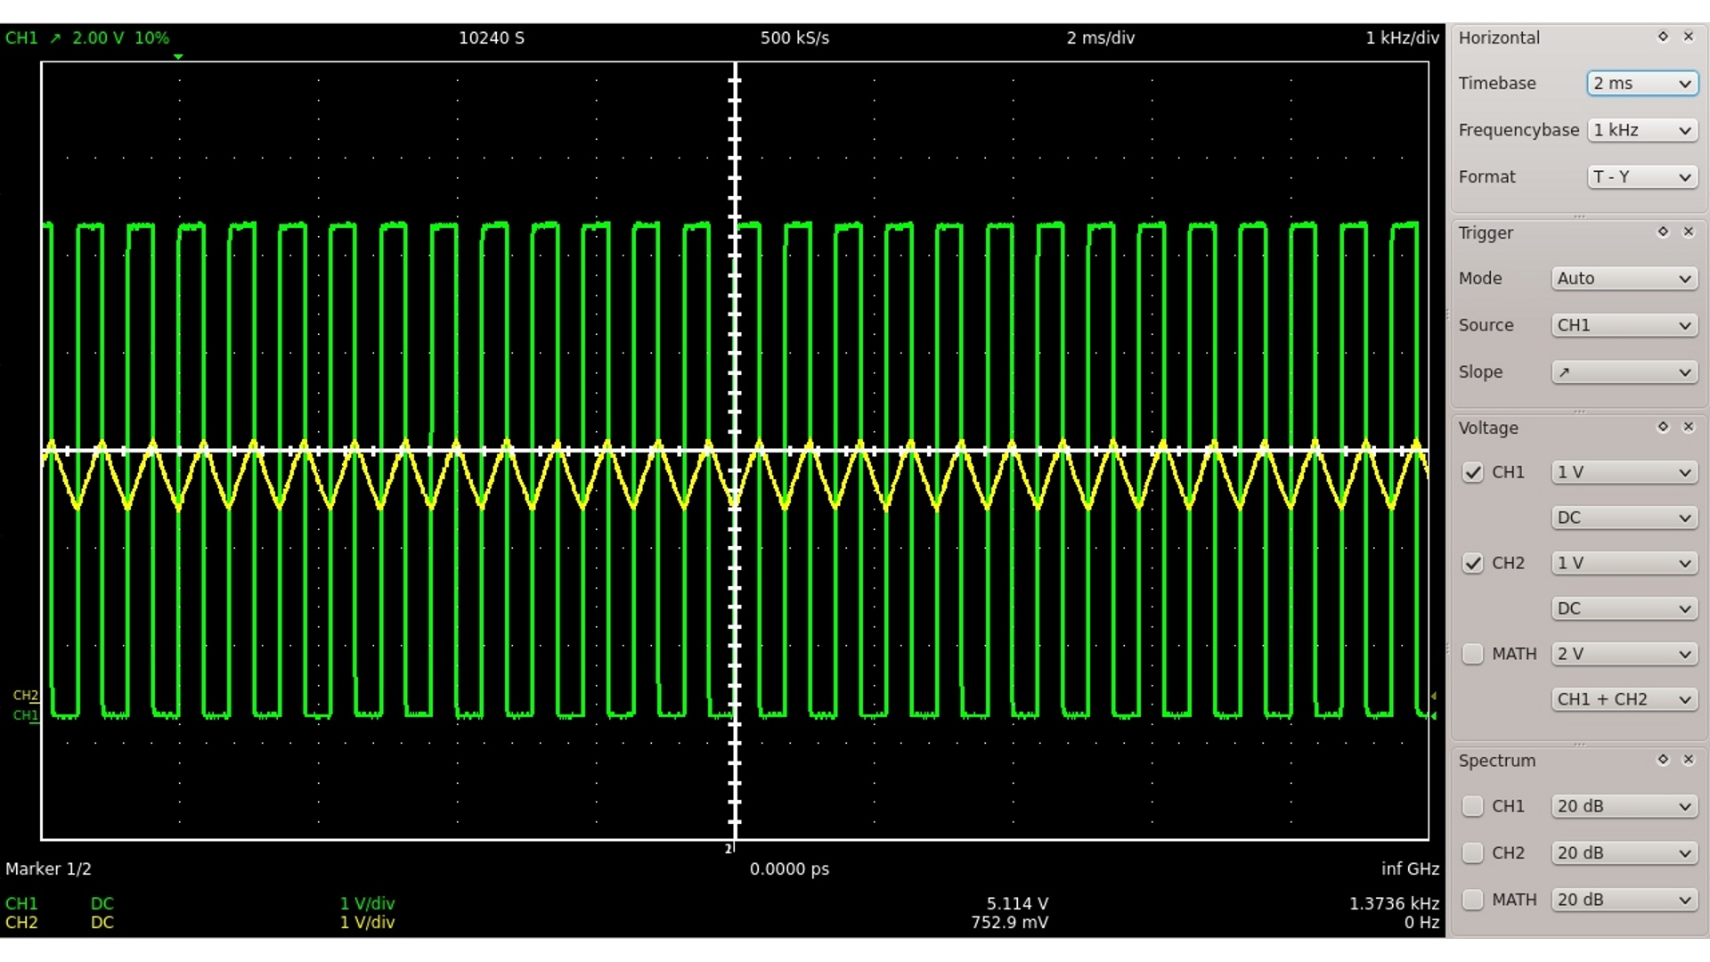
Task: Float the Voltage dock panel
Action: point(1663,427)
